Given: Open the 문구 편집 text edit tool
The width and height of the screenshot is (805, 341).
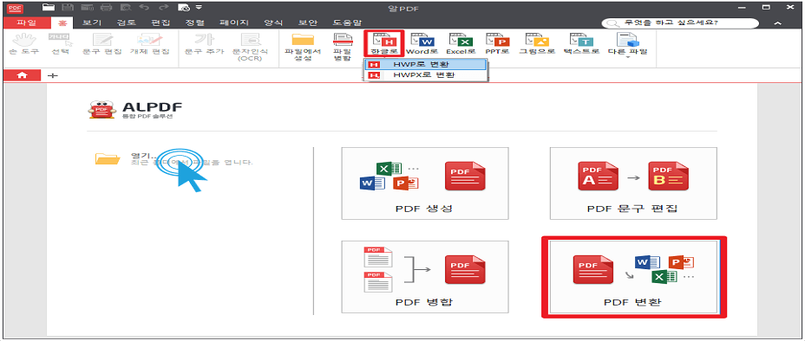Looking at the screenshot, I should tap(102, 44).
